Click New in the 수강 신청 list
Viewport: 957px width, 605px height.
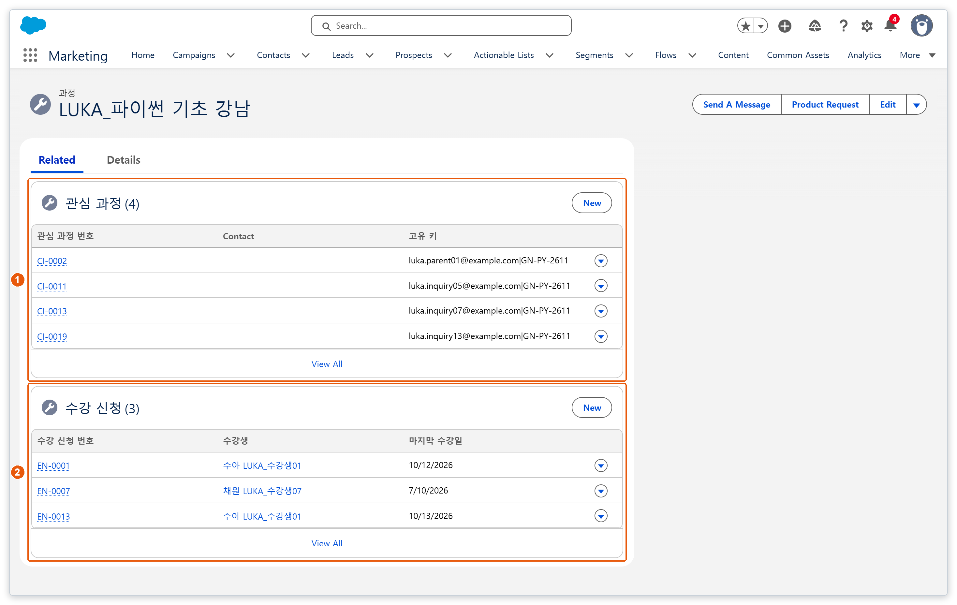[592, 408]
